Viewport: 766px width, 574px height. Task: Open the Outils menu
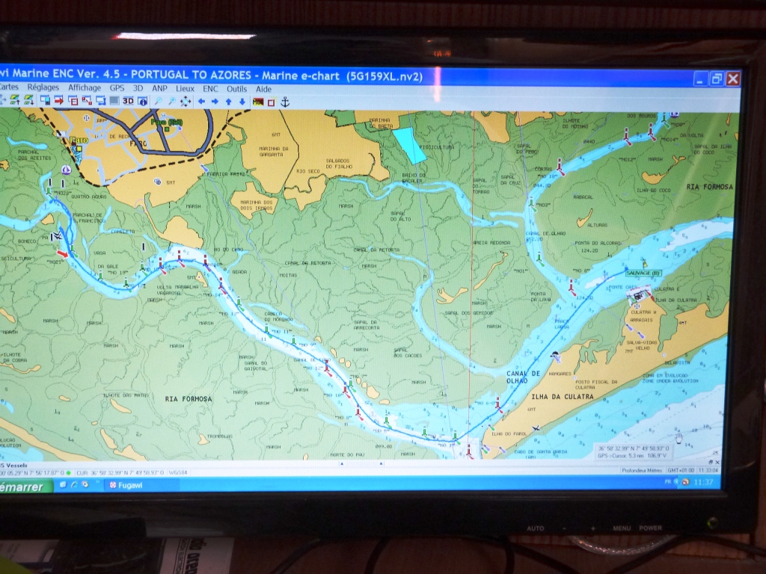[237, 89]
